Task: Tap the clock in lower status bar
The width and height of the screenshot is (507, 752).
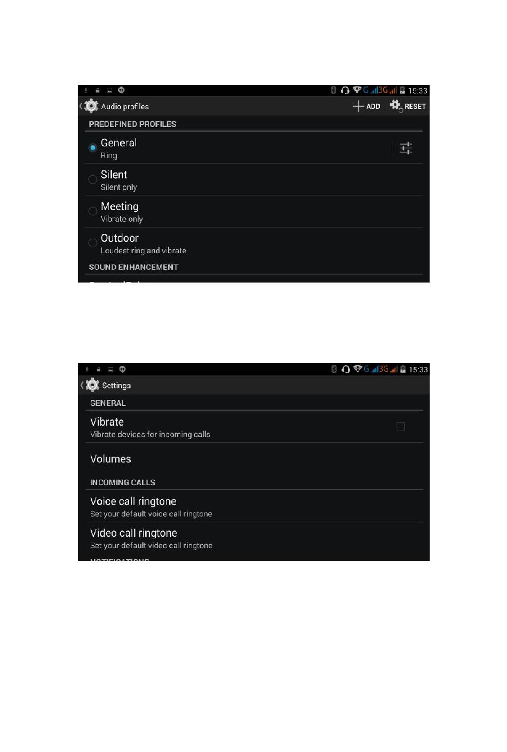Action: [418, 370]
